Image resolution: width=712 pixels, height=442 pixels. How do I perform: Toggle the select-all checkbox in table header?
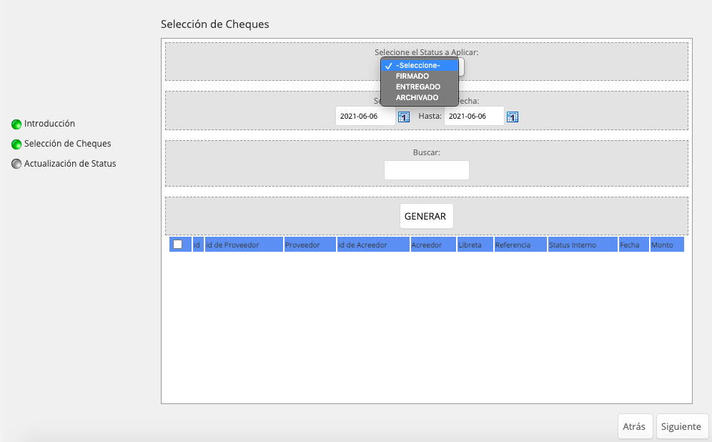pyautogui.click(x=177, y=245)
